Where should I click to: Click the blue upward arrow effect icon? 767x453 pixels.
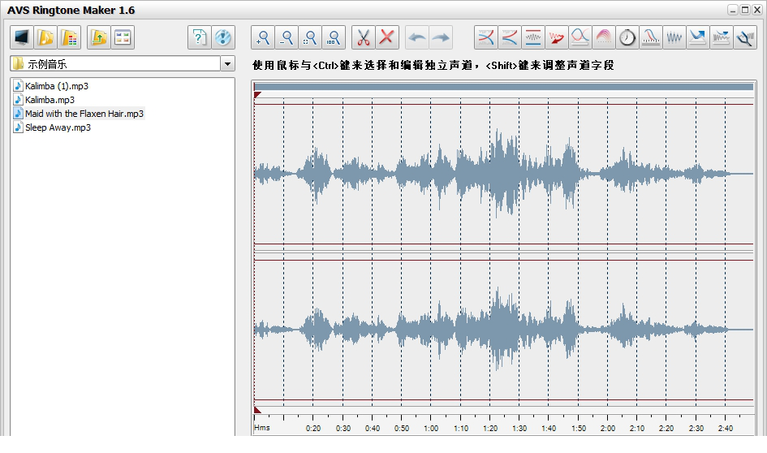(x=697, y=37)
